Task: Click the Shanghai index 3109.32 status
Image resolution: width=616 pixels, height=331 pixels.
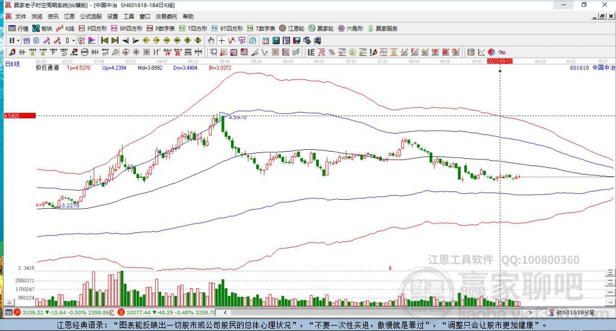Action: tap(33, 312)
